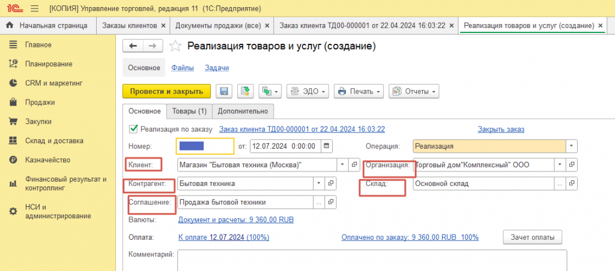Click the save (floppy disk) icon

point(224,91)
